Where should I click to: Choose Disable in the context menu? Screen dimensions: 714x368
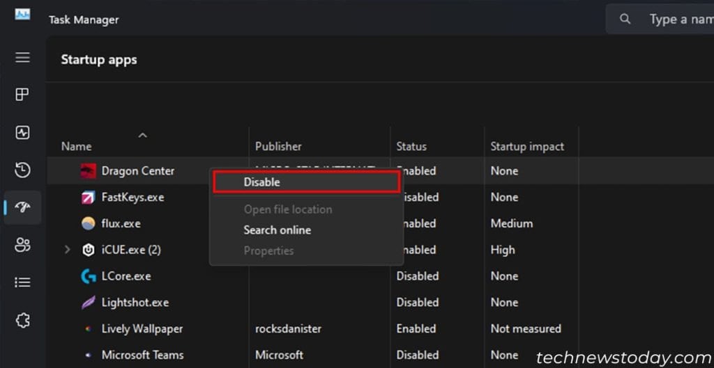tap(306, 182)
